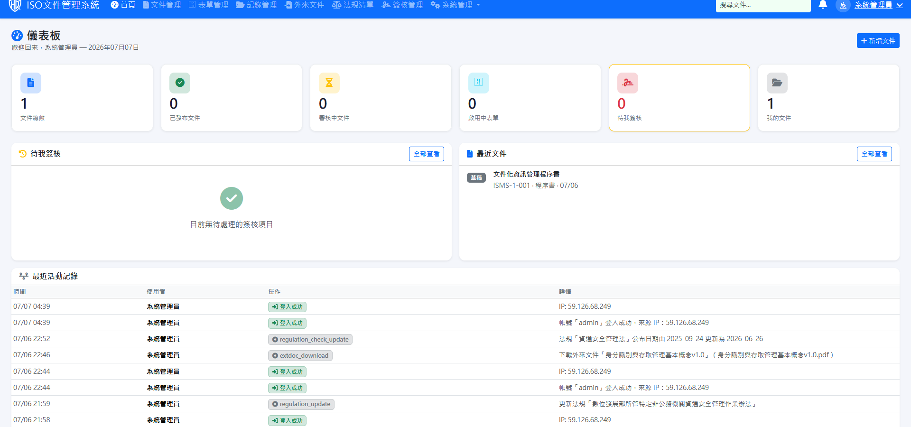Click 全部查看 in 最近文件 panel
This screenshot has width=911, height=427.
[874, 154]
